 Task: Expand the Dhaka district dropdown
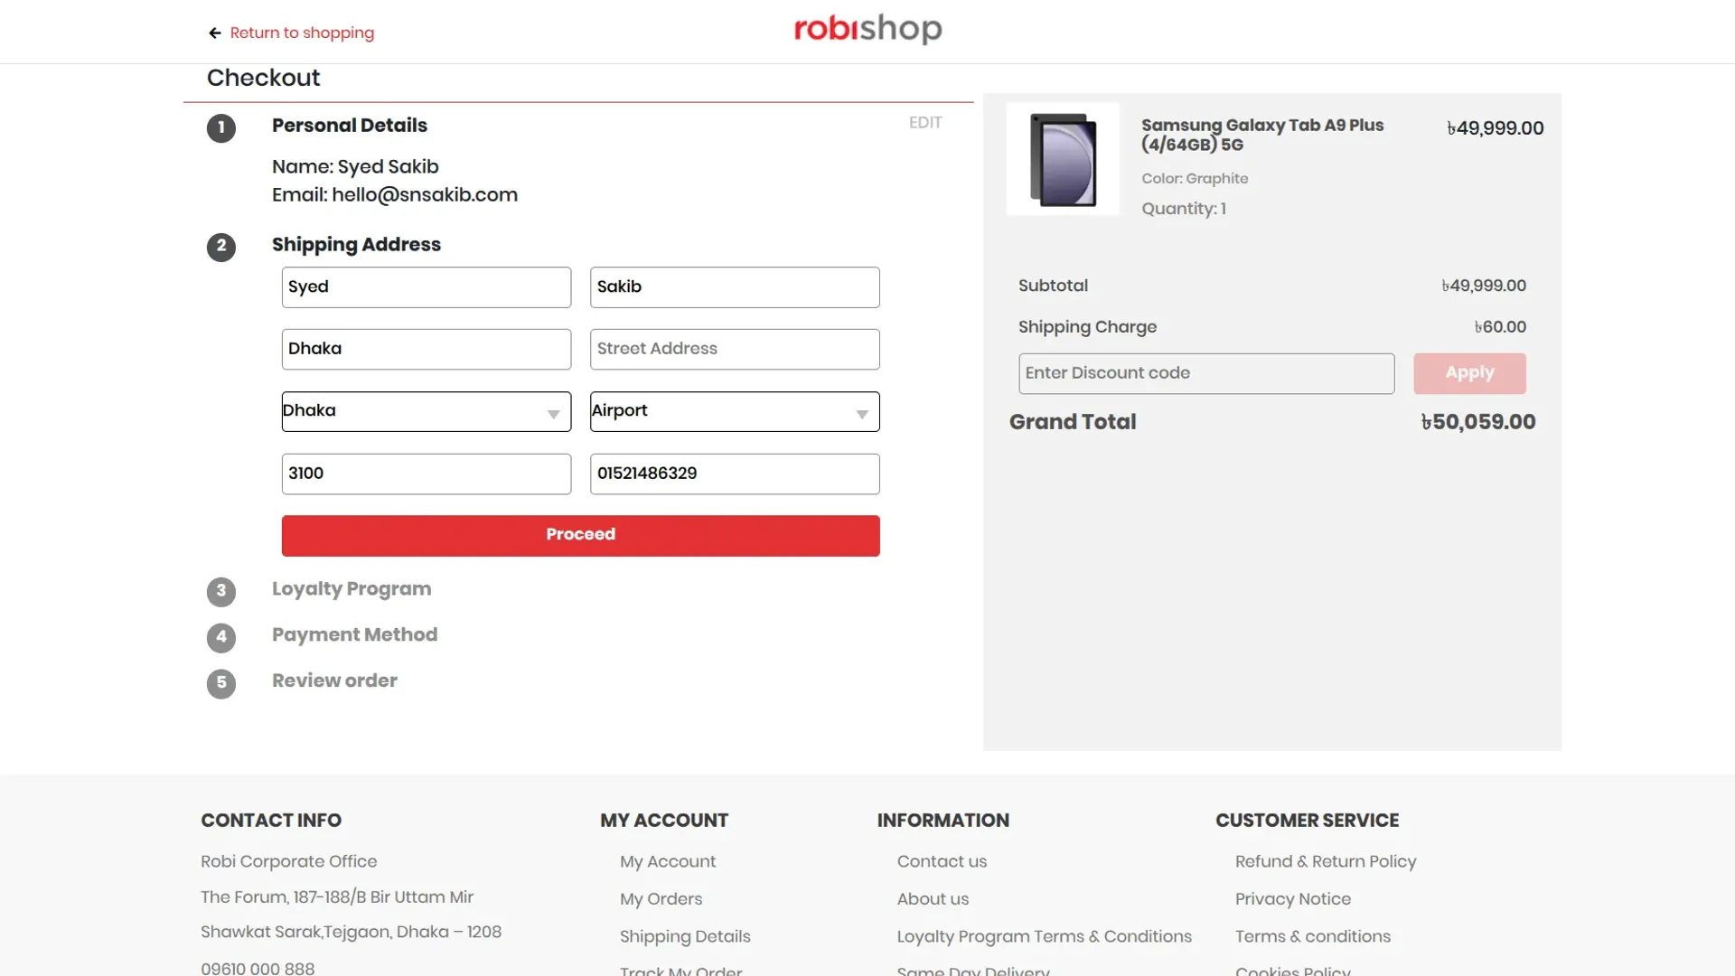pos(427,411)
